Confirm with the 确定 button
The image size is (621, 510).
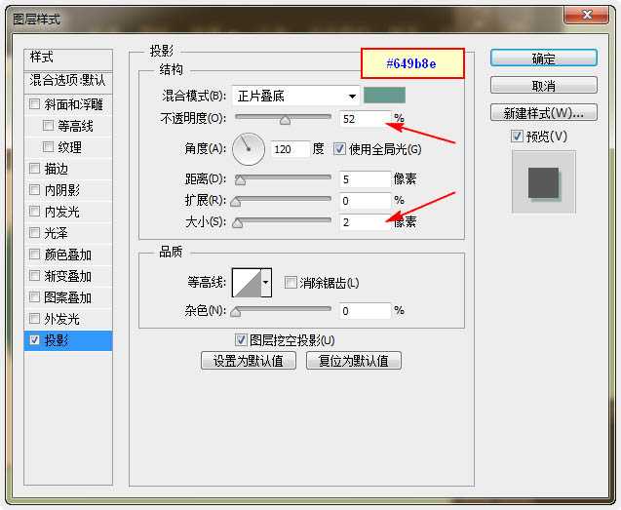pos(544,59)
